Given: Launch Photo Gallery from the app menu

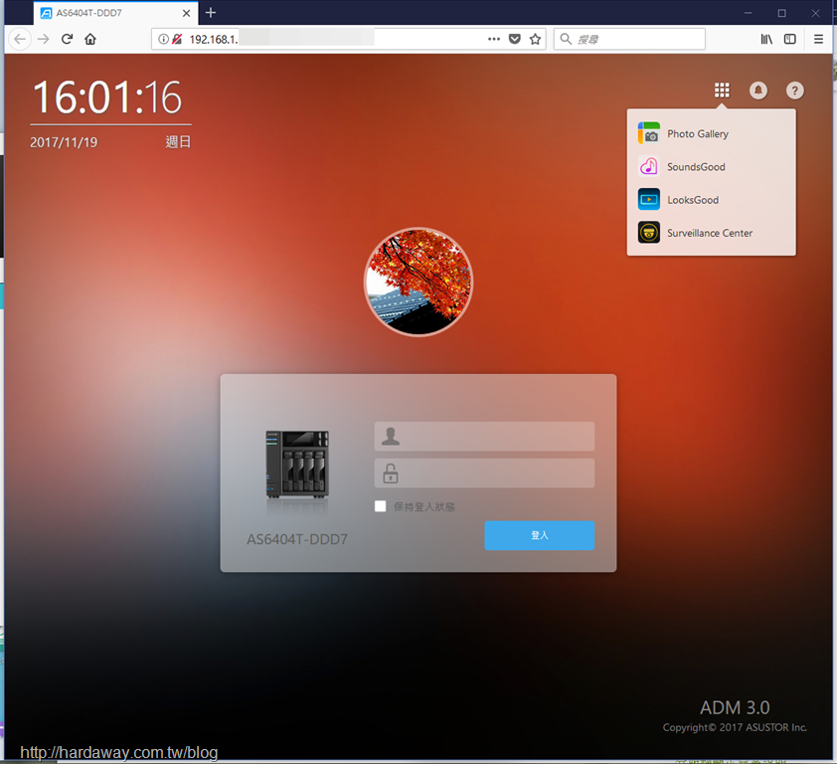Looking at the screenshot, I should [x=711, y=133].
